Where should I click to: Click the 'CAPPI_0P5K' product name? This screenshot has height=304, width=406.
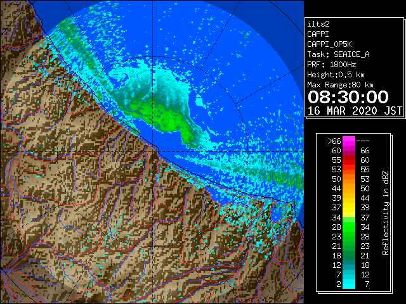329,44
